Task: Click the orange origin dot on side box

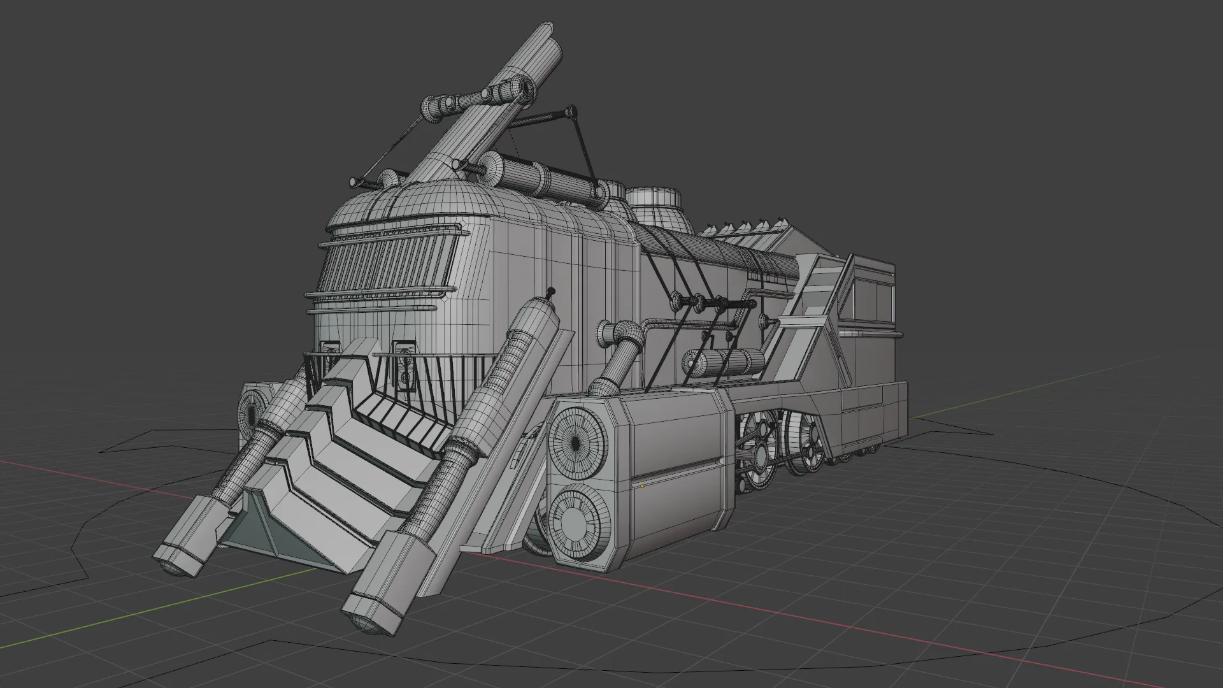Action: [x=642, y=486]
